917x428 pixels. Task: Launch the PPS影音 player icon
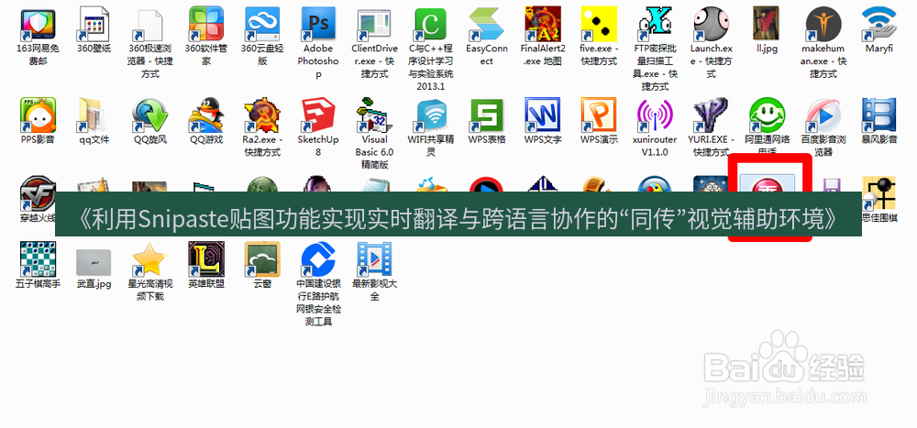click(38, 115)
